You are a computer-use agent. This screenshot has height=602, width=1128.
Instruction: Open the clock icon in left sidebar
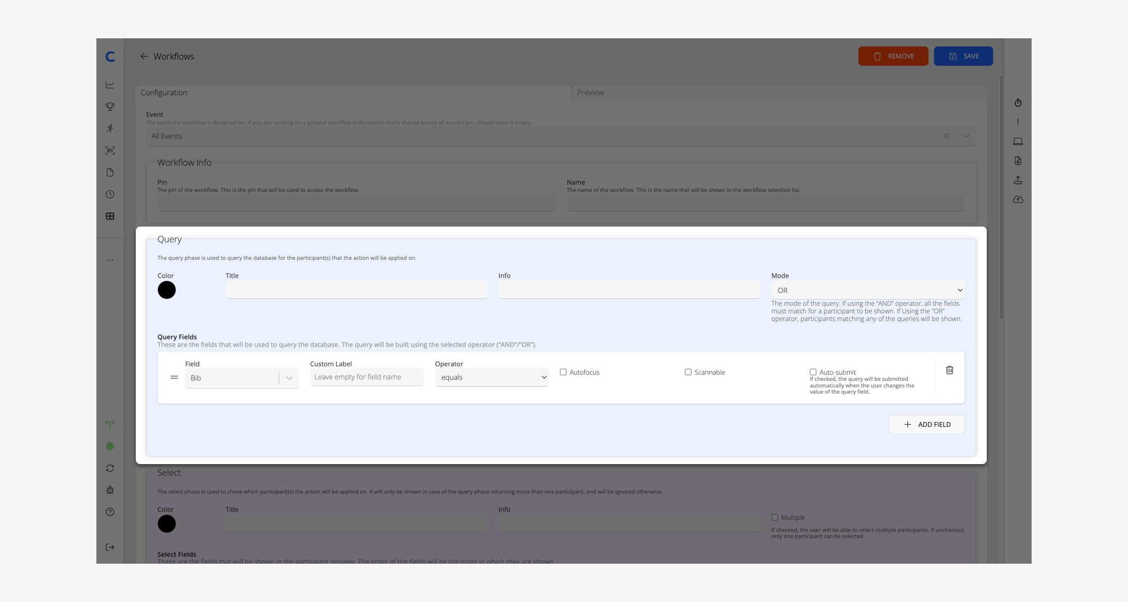tap(110, 194)
